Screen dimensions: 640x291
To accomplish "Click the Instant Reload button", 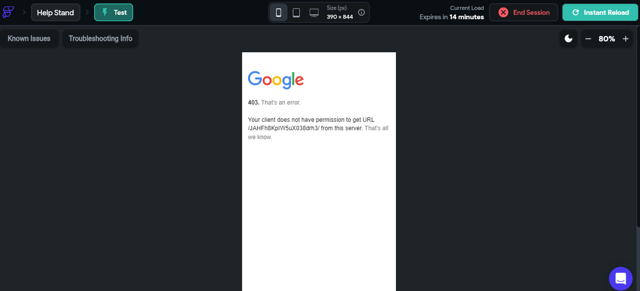I will pos(600,12).
